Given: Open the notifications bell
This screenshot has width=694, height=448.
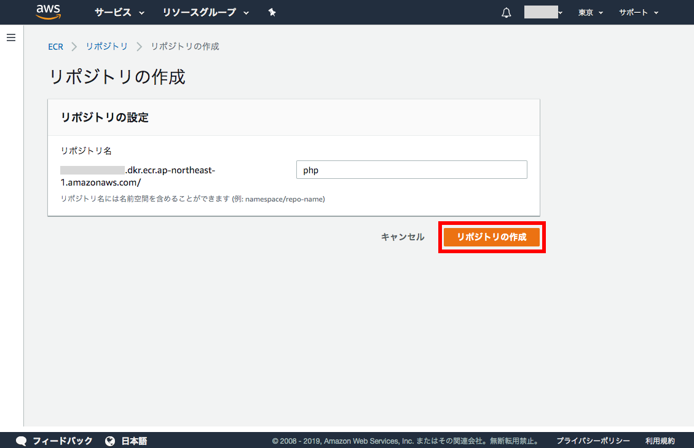Looking at the screenshot, I should pyautogui.click(x=507, y=13).
